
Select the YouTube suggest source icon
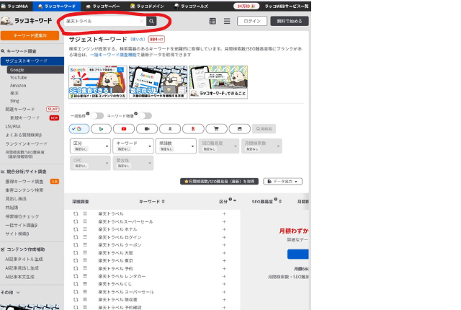click(124, 128)
